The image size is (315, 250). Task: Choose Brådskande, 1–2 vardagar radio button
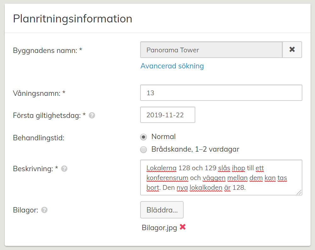(144, 150)
